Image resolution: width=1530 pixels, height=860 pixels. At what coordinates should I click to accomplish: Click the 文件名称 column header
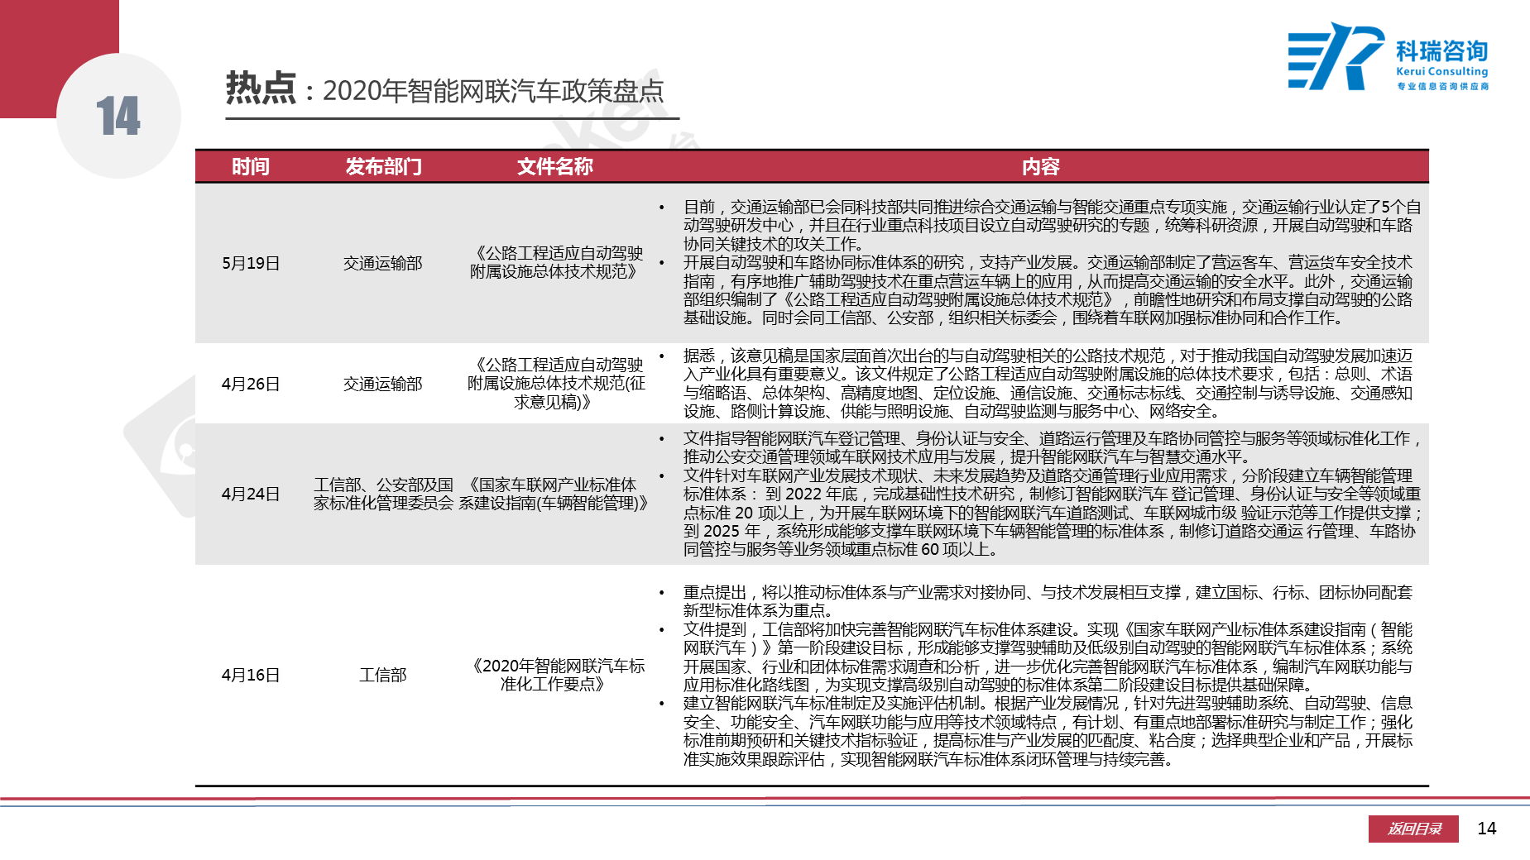pyautogui.click(x=554, y=166)
